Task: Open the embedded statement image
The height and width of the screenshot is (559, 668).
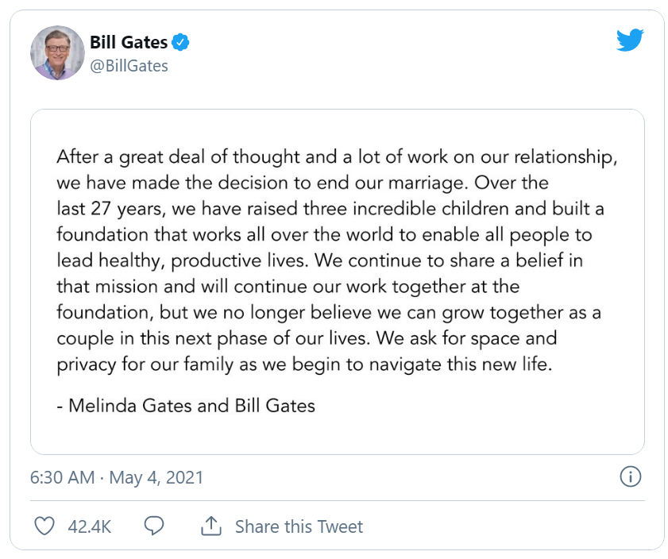Action: [337, 282]
